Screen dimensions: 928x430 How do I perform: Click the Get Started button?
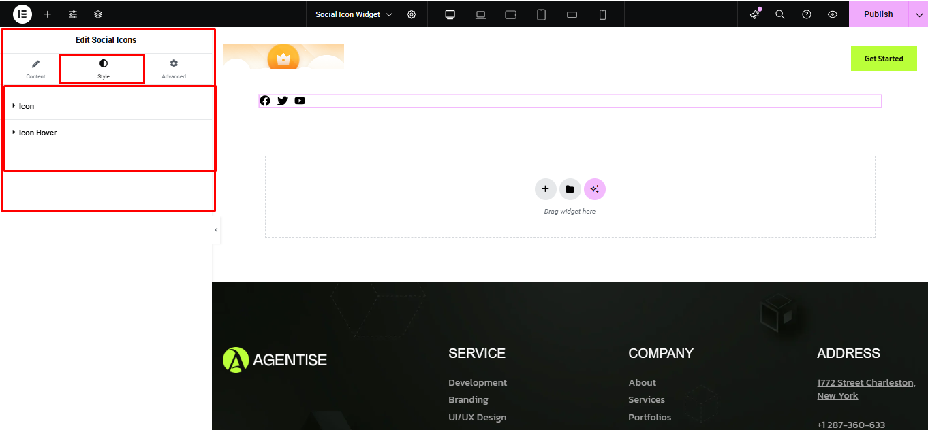(x=884, y=59)
